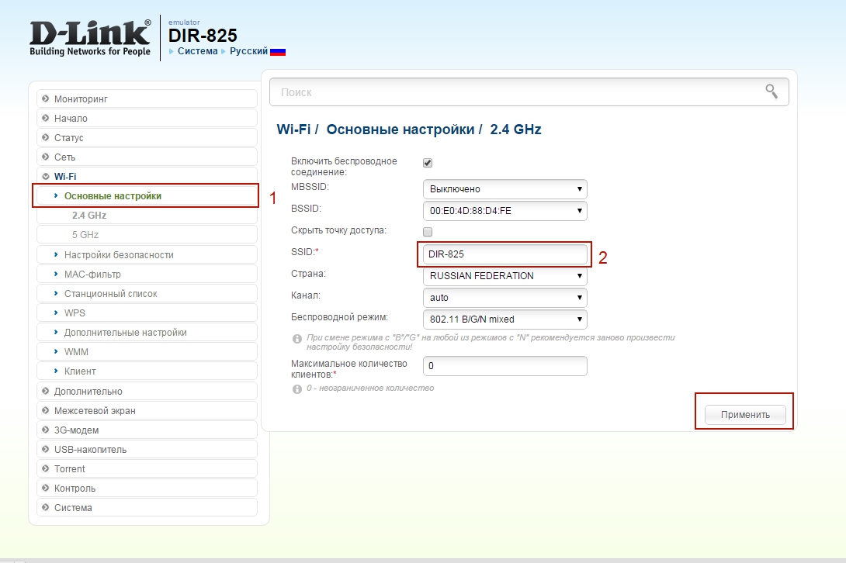Open the BSSID dropdown
846x563 pixels.
pyautogui.click(x=505, y=211)
